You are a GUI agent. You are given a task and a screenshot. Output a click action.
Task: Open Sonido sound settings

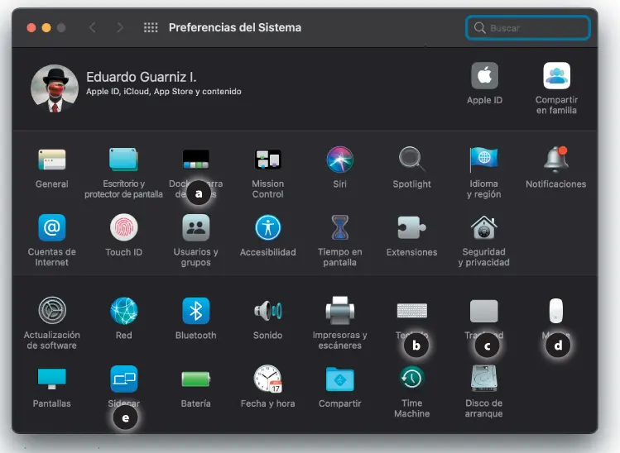(267, 311)
